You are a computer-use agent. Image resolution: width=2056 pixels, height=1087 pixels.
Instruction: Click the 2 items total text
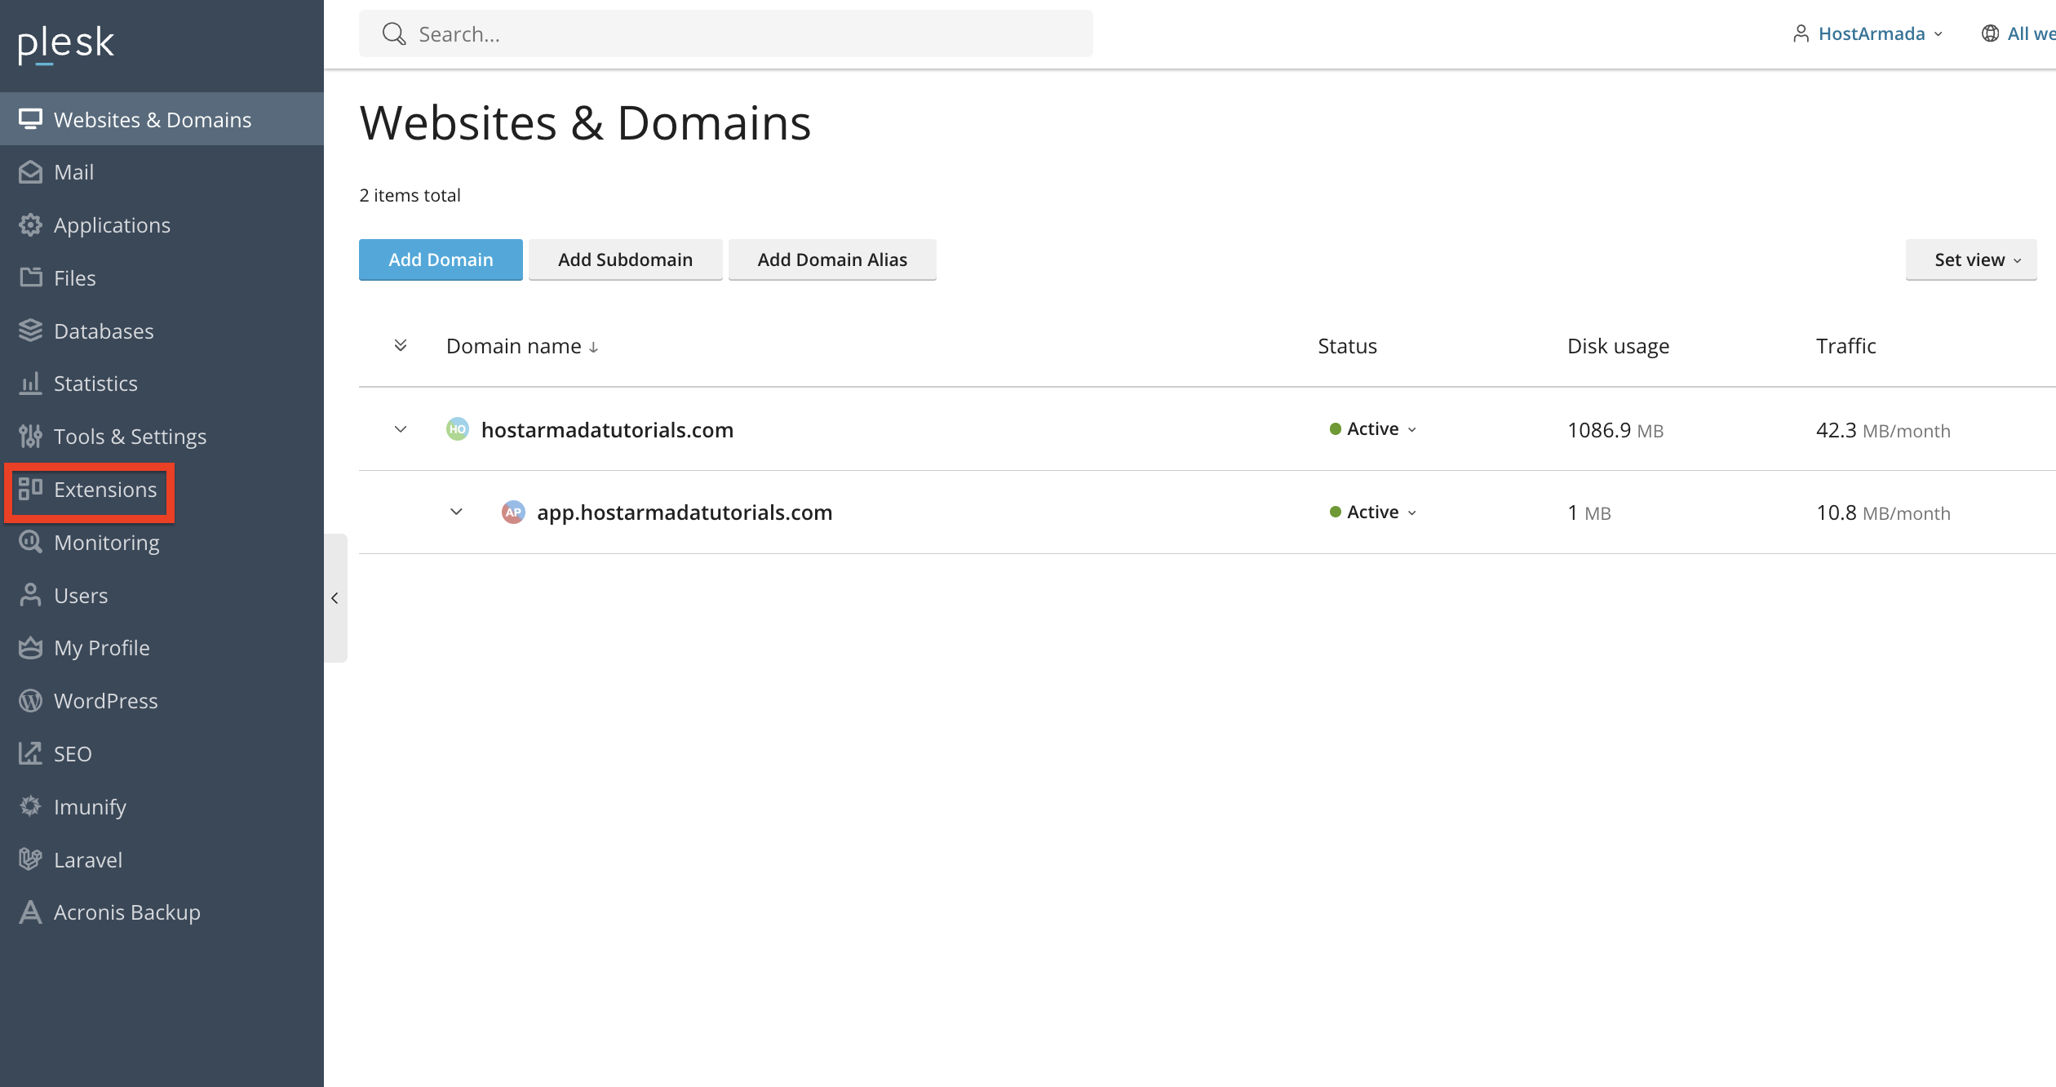(410, 195)
